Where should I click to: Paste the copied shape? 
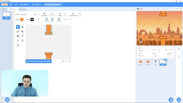52,19
